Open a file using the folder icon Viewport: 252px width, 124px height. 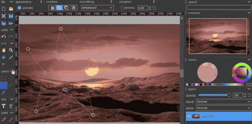click(11, 9)
